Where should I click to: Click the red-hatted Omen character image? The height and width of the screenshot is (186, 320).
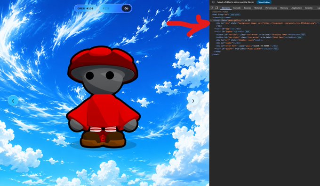(x=103, y=97)
